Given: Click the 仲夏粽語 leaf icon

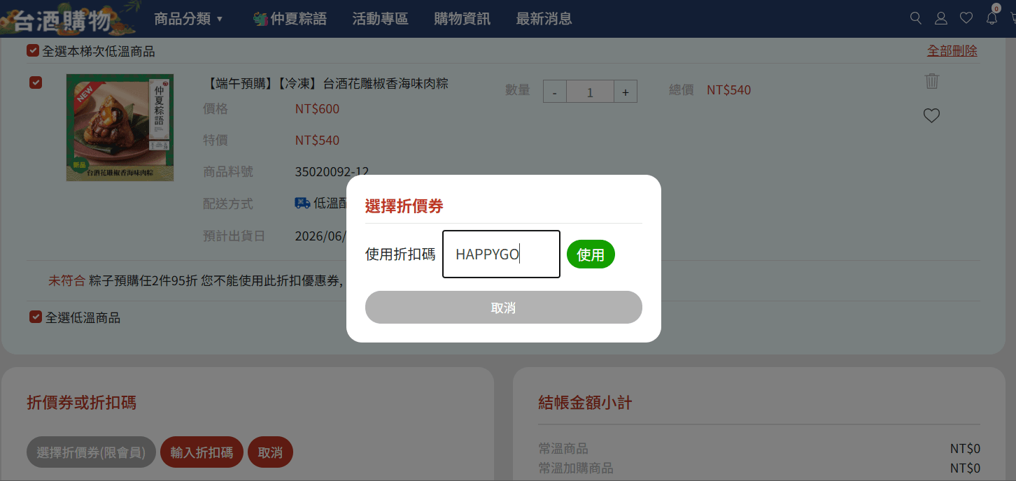Looking at the screenshot, I should point(261,19).
